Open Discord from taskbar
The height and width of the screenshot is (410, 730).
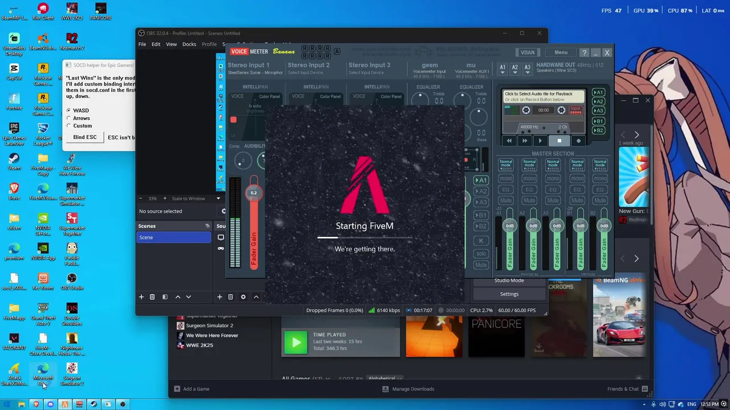pyautogui.click(x=50, y=404)
